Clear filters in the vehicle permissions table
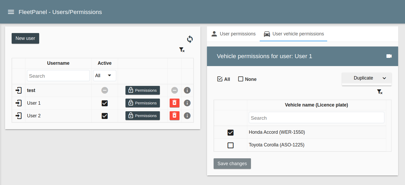This screenshot has width=405, height=185. 380,92
